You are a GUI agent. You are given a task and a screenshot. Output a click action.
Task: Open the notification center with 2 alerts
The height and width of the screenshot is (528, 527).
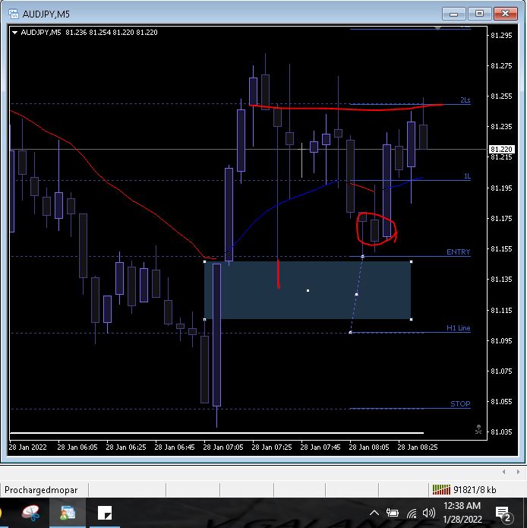click(503, 514)
